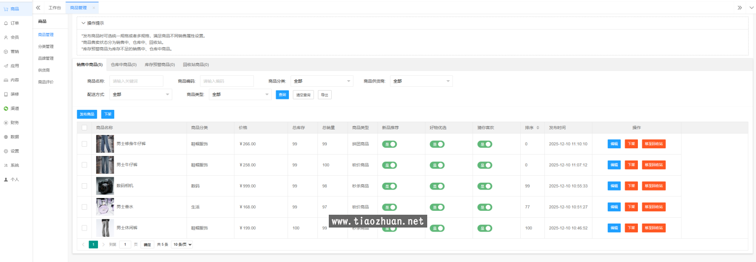Click the shopping cart 商品 sidebar icon

click(6, 9)
